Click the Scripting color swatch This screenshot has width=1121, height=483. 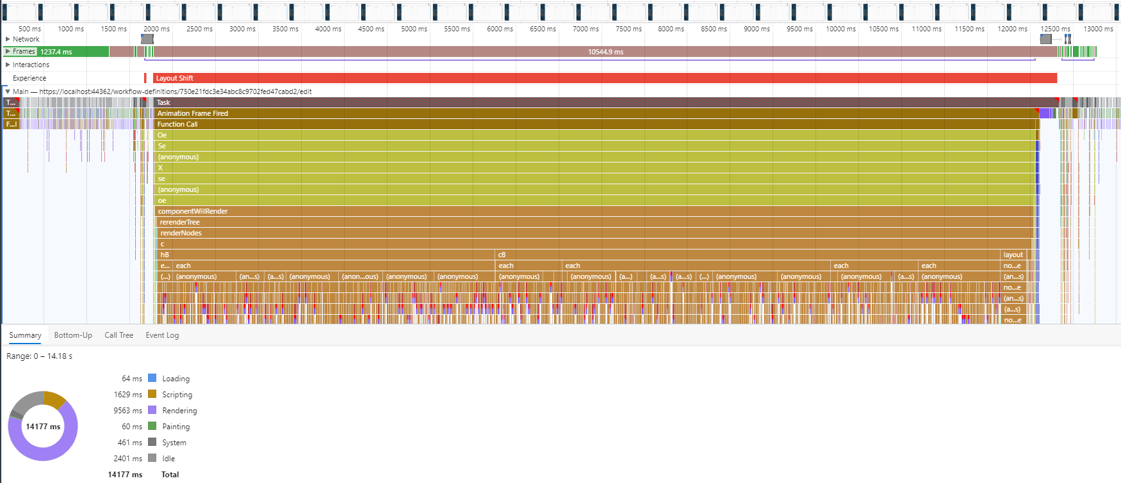coord(152,394)
